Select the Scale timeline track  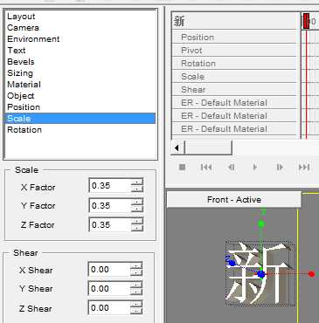(x=234, y=77)
